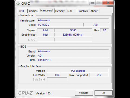Click the empty Side Band field

pyautogui.click(x=57, y=79)
